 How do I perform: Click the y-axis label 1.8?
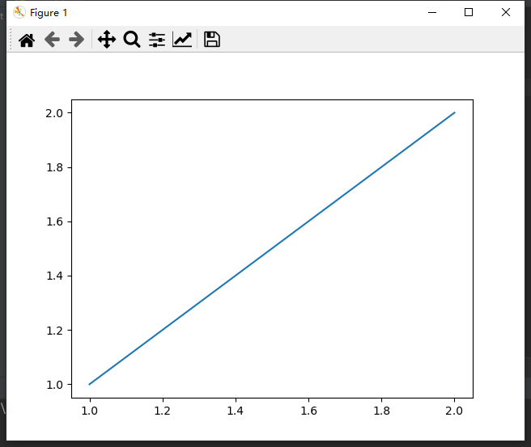(54, 167)
